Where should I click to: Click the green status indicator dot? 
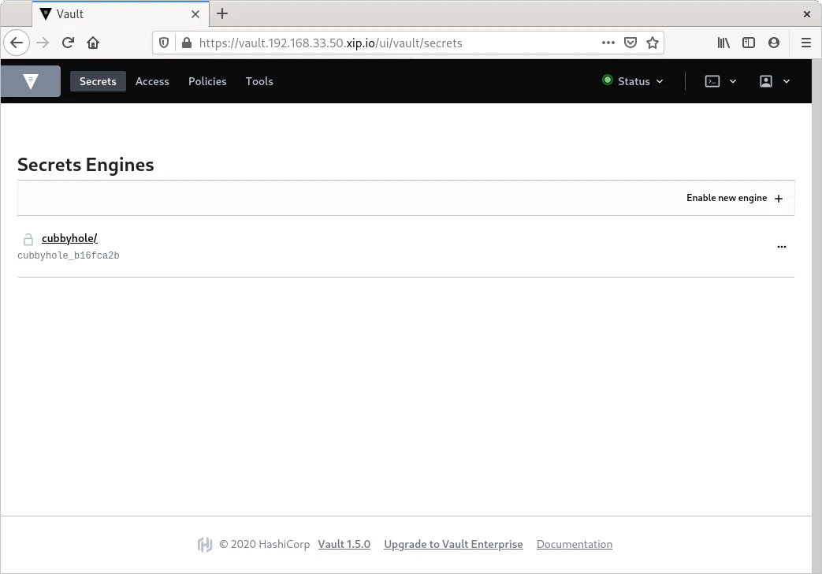point(608,80)
